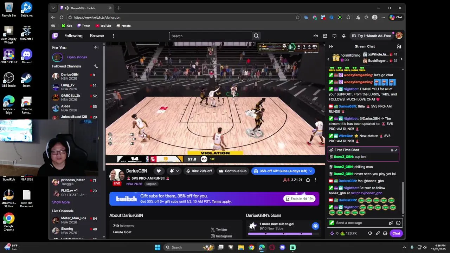This screenshot has width=450, height=253.
Task: Open the whispers speech bubble icon
Action: pyautogui.click(x=334, y=36)
